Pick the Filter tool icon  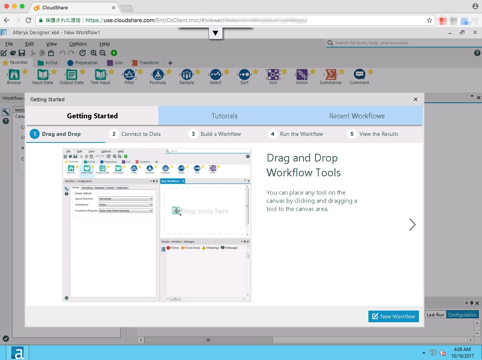point(129,74)
